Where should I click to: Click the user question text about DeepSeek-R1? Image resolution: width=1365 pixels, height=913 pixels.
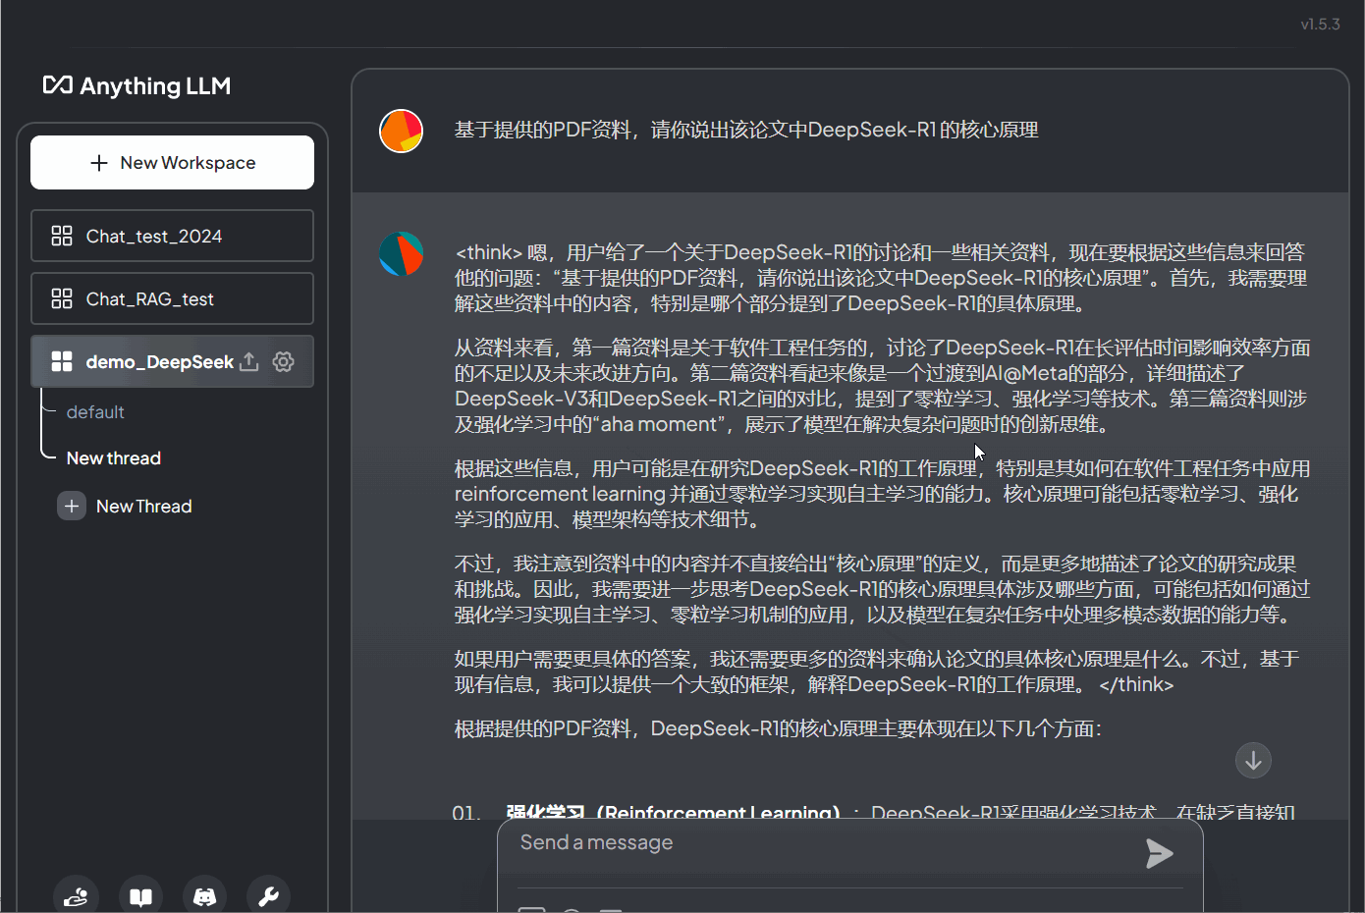point(746,131)
